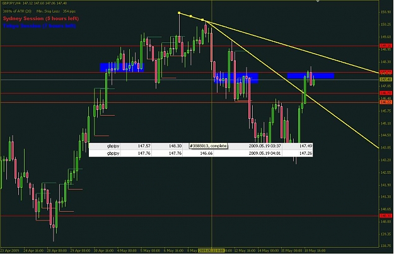The width and height of the screenshot is (394, 254).
Task: Click the highlighted '2009.05.11 8:00' time label
Action: [211, 251]
